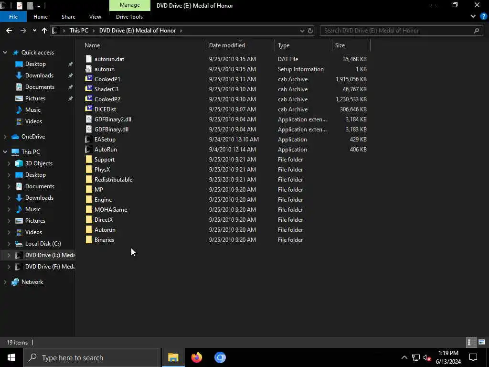Select the PhysX folder icon
This screenshot has width=489, height=367.
click(89, 170)
